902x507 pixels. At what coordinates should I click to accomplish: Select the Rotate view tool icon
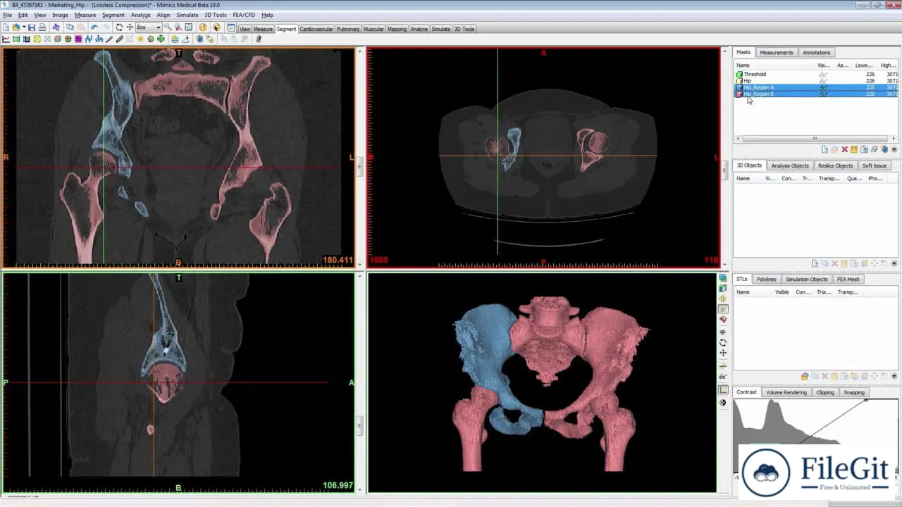(119, 27)
